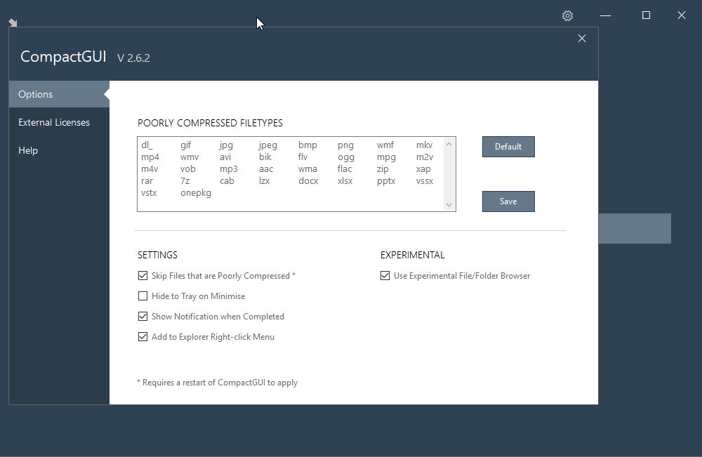Click the 'gif' filetype entry
This screenshot has width=702, height=457.
coord(186,145)
